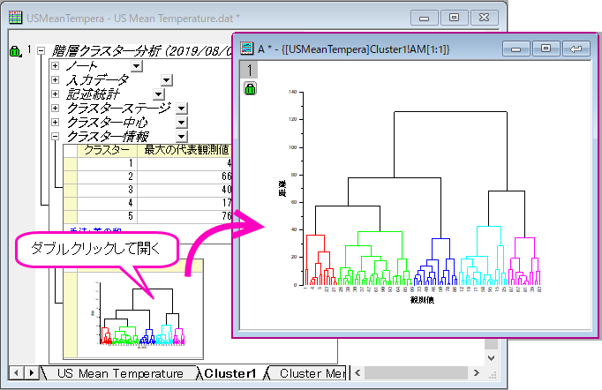Close the USMeanTempera workbook window
Viewport: 602px width, 390px height.
tap(484, 18)
